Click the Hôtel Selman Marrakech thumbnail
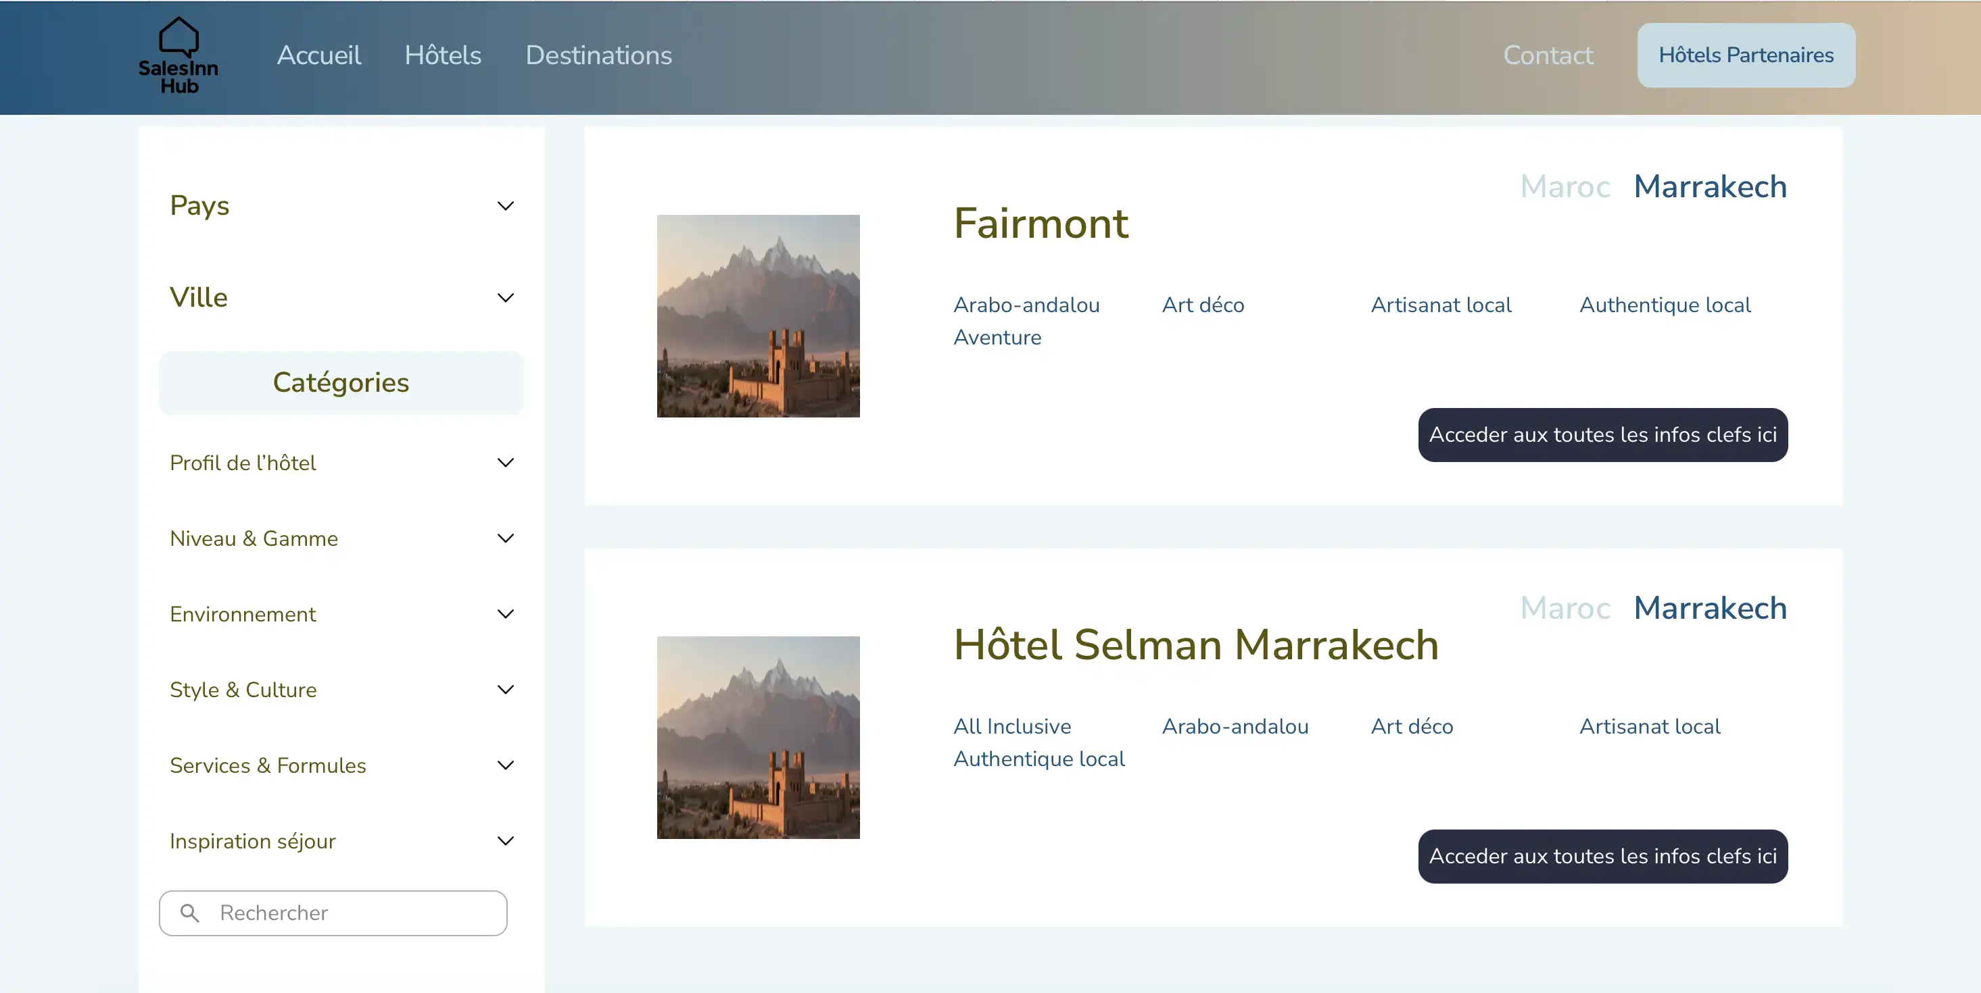 tap(757, 737)
